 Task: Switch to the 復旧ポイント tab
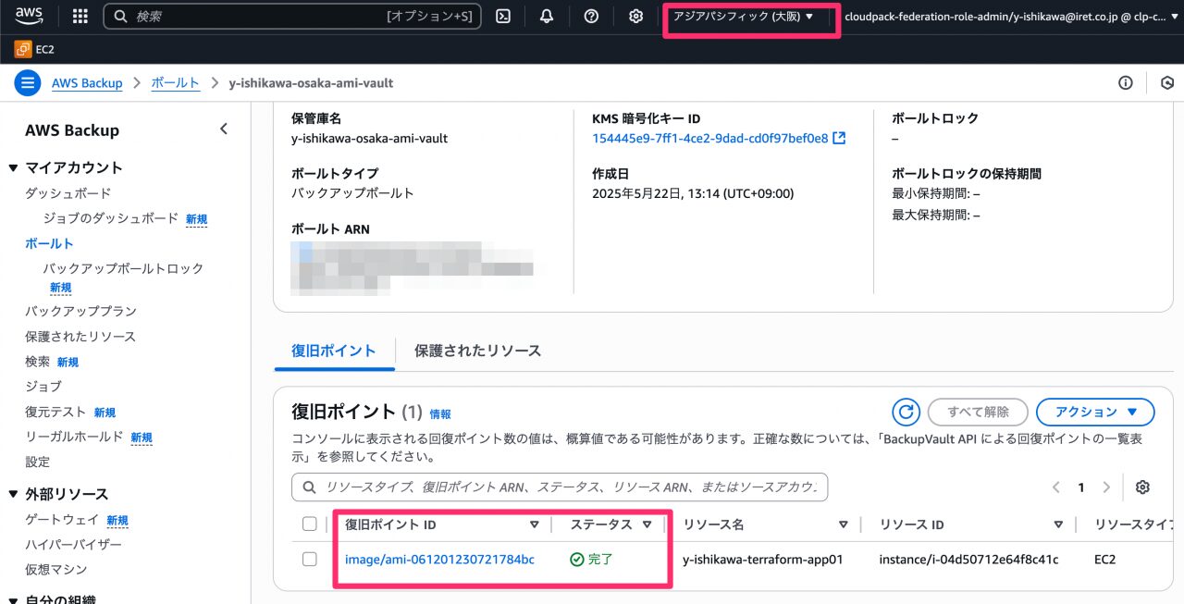tap(334, 351)
